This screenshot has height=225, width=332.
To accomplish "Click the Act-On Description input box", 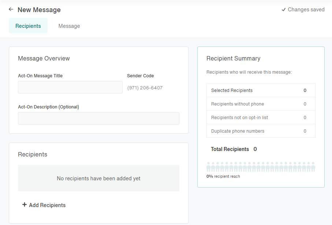I will click(x=99, y=118).
